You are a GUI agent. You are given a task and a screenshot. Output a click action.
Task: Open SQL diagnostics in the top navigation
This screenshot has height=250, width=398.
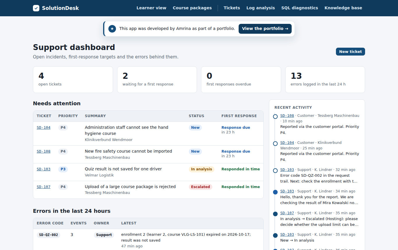300,8
